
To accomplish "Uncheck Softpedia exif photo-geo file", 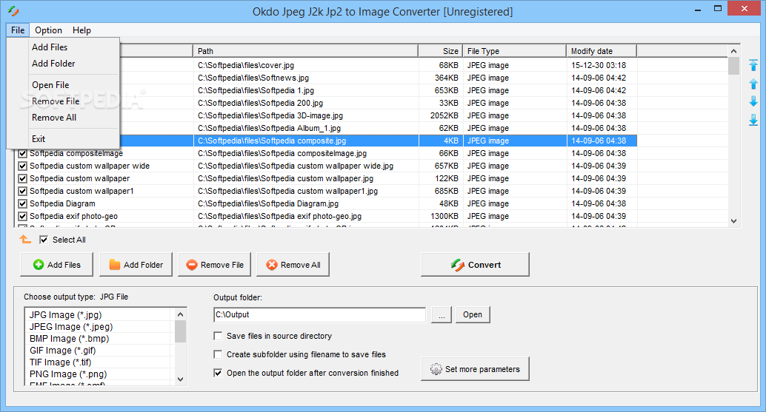I will click(22, 217).
